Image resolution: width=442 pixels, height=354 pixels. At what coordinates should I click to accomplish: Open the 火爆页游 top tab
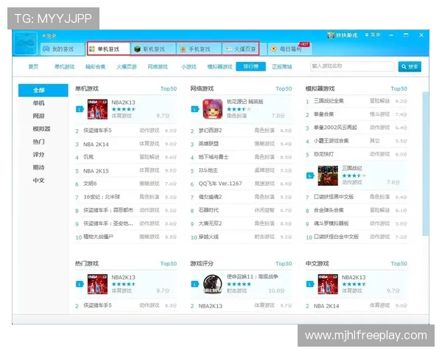pos(240,49)
